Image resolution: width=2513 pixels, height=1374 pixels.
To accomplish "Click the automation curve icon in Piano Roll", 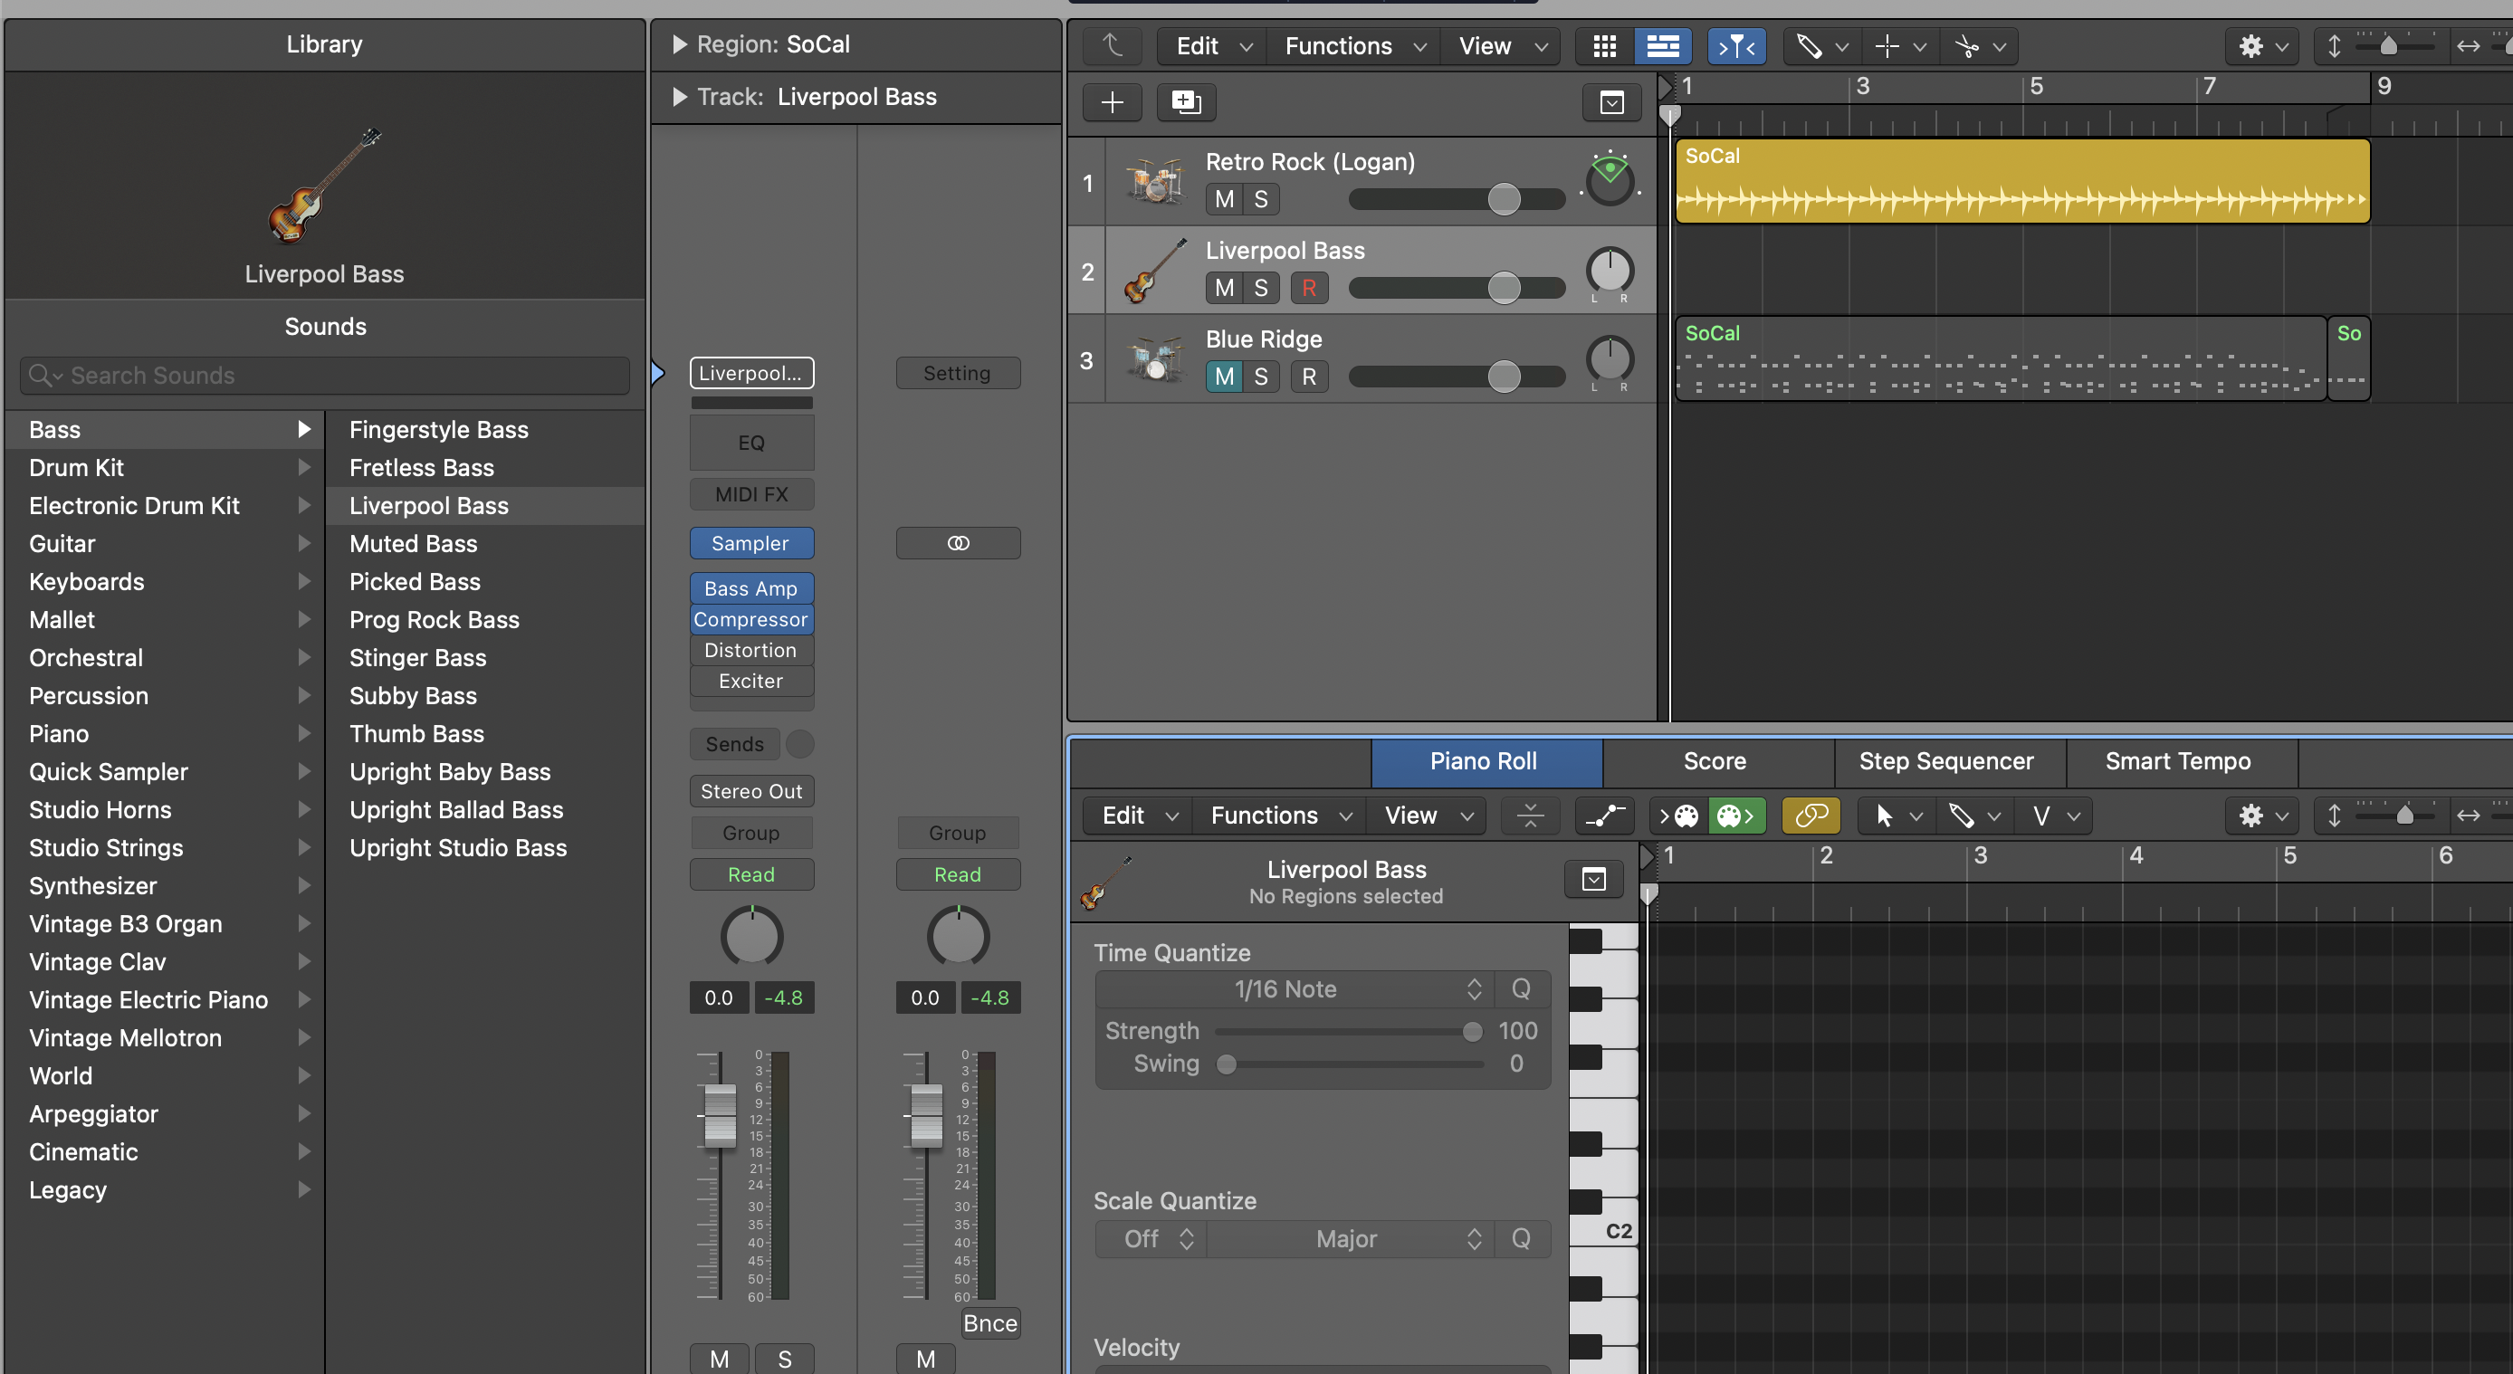I will [x=1605, y=816].
